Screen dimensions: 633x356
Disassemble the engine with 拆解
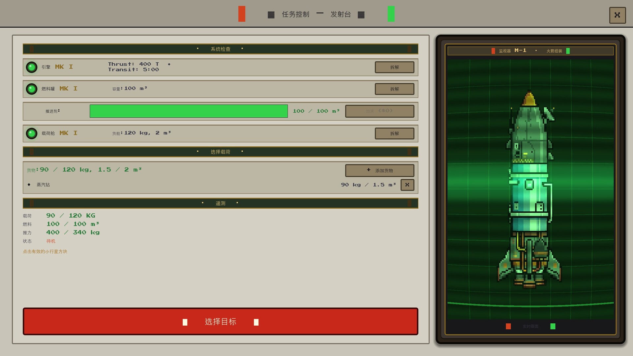point(394,67)
